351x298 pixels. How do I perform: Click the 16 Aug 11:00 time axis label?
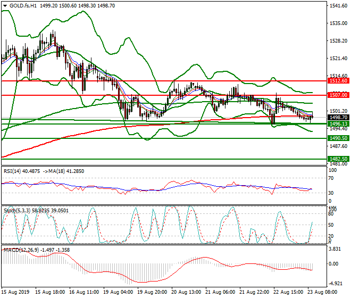(x=84, y=292)
